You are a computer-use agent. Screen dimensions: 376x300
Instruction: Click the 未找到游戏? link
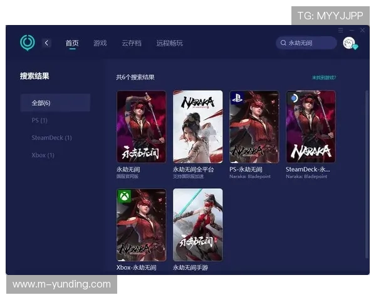pyautogui.click(x=323, y=77)
